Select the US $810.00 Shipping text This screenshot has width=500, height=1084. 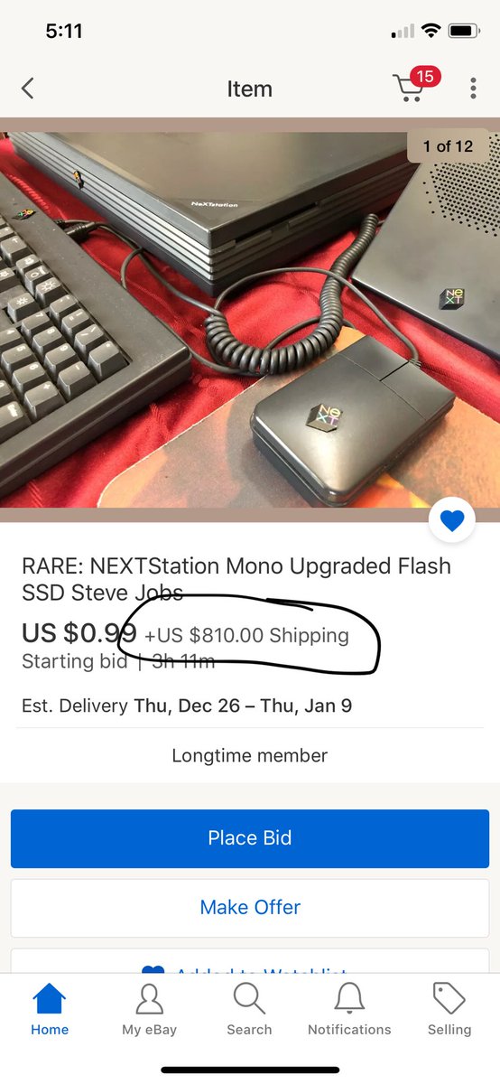pos(246,635)
